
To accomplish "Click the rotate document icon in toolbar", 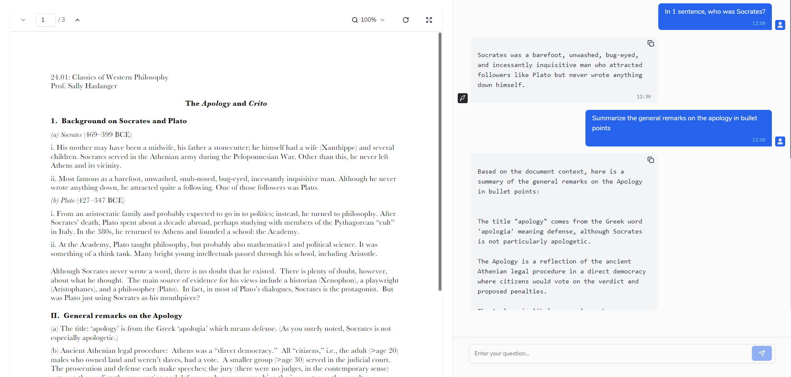I will 406,20.
